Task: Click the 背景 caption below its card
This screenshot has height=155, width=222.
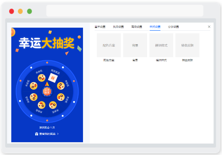Action: [135, 60]
